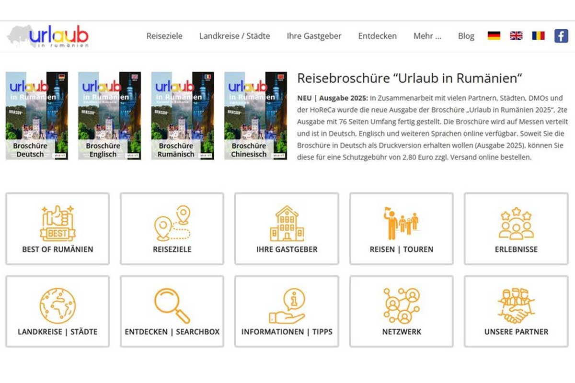
Task: Open the Urlaub in Rumänien logo
Action: (x=47, y=36)
